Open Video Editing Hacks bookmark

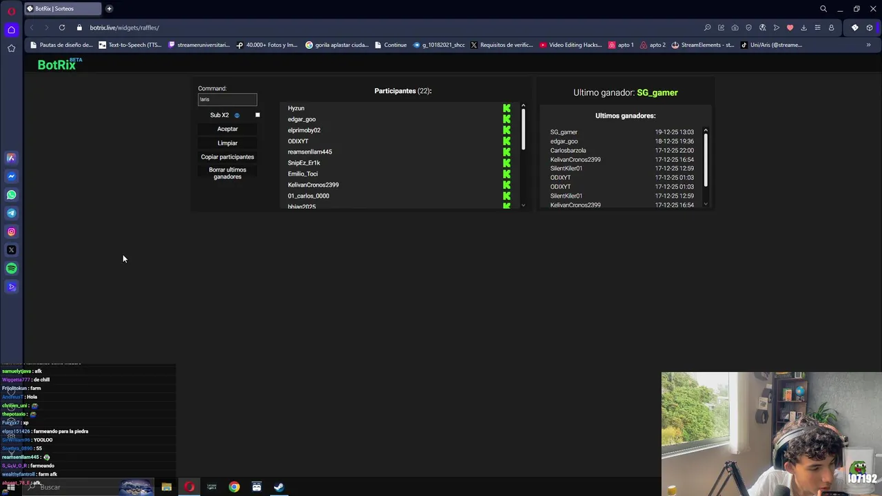571,45
